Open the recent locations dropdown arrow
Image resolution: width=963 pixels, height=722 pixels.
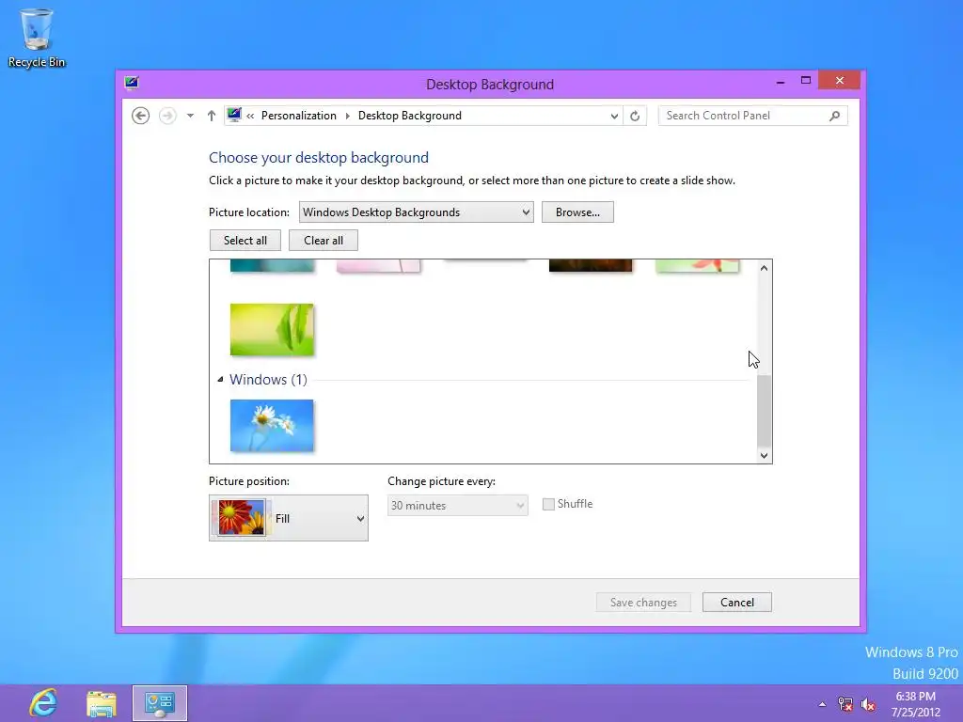click(x=190, y=116)
